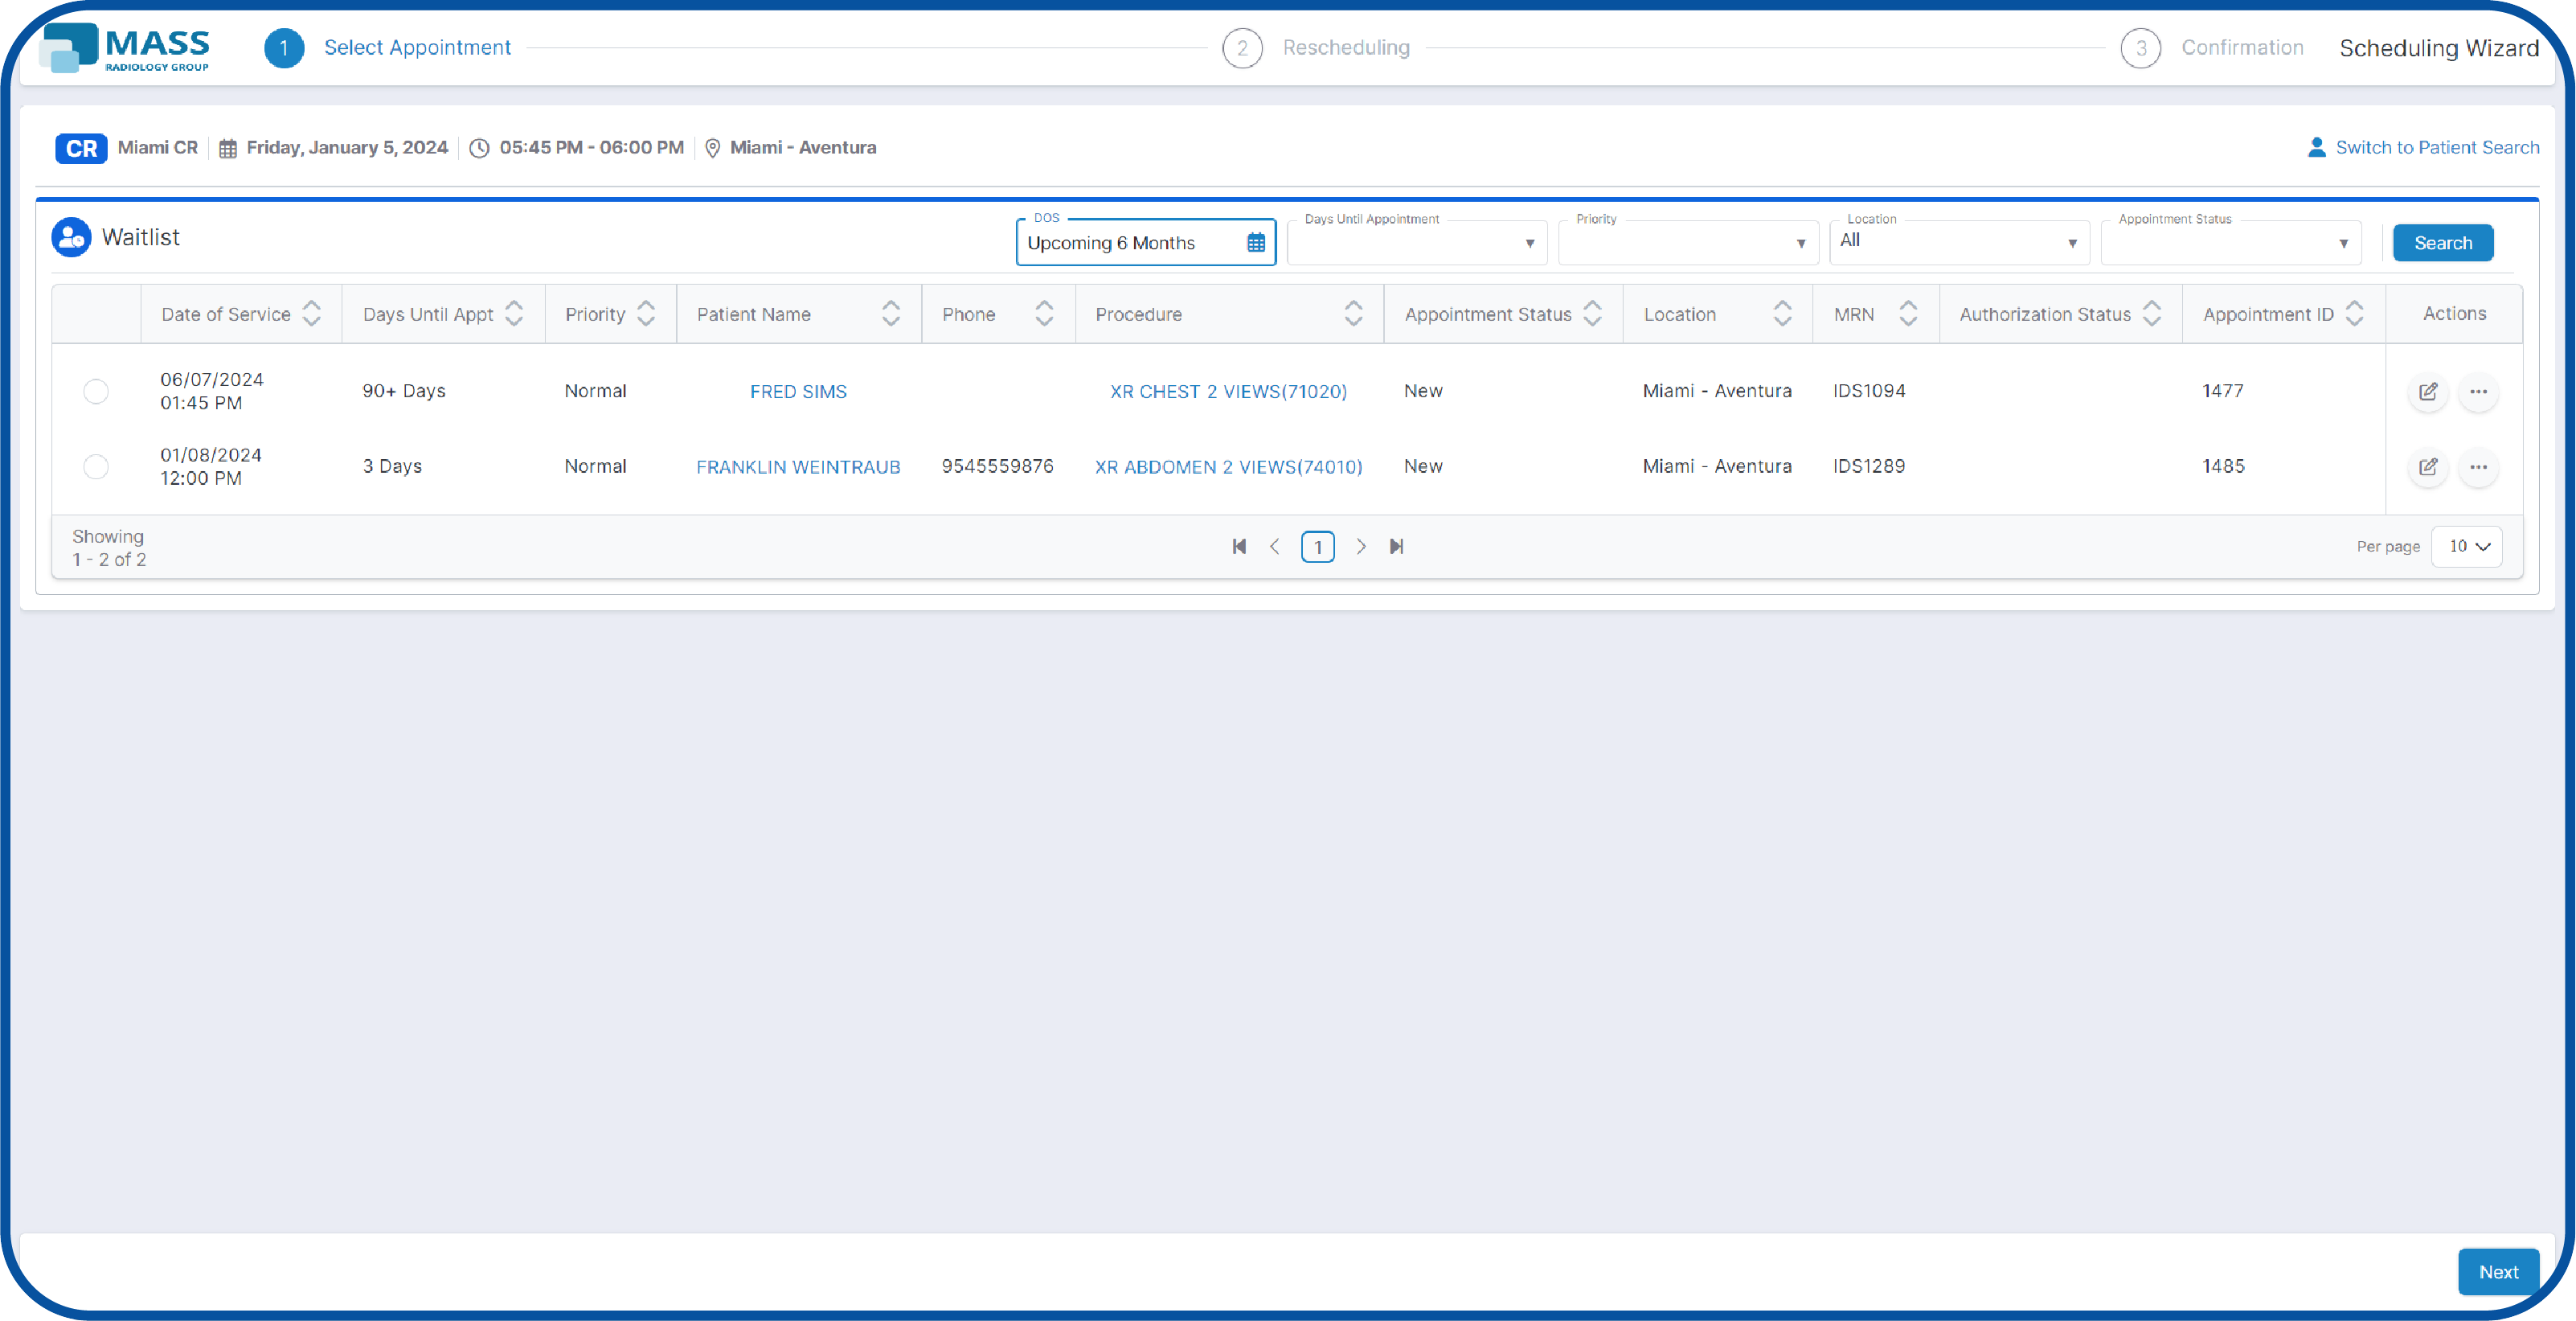Open the calendar picker in the DOS field
Image resolution: width=2576 pixels, height=1321 pixels.
pyautogui.click(x=1256, y=242)
